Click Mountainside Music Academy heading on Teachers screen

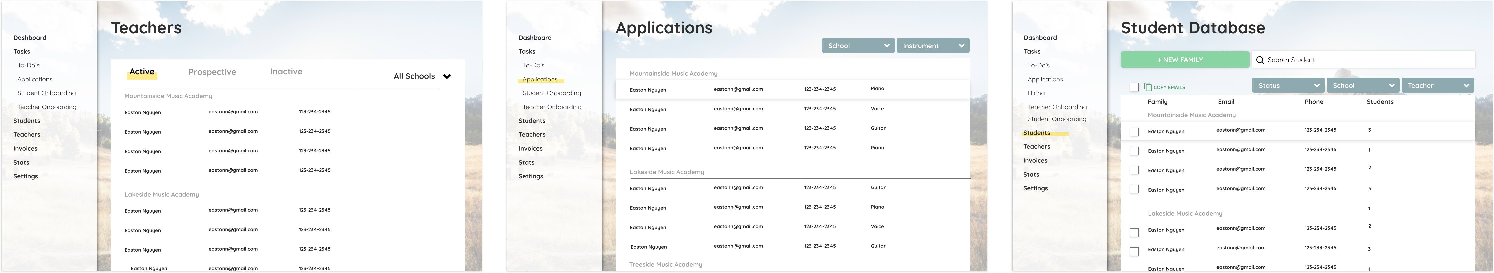coord(168,96)
